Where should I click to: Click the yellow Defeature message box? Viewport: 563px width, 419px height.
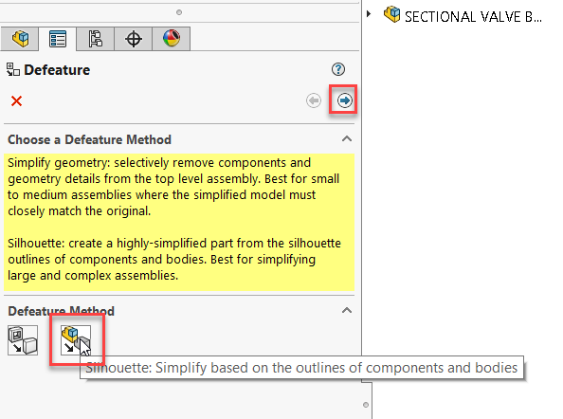tap(179, 222)
